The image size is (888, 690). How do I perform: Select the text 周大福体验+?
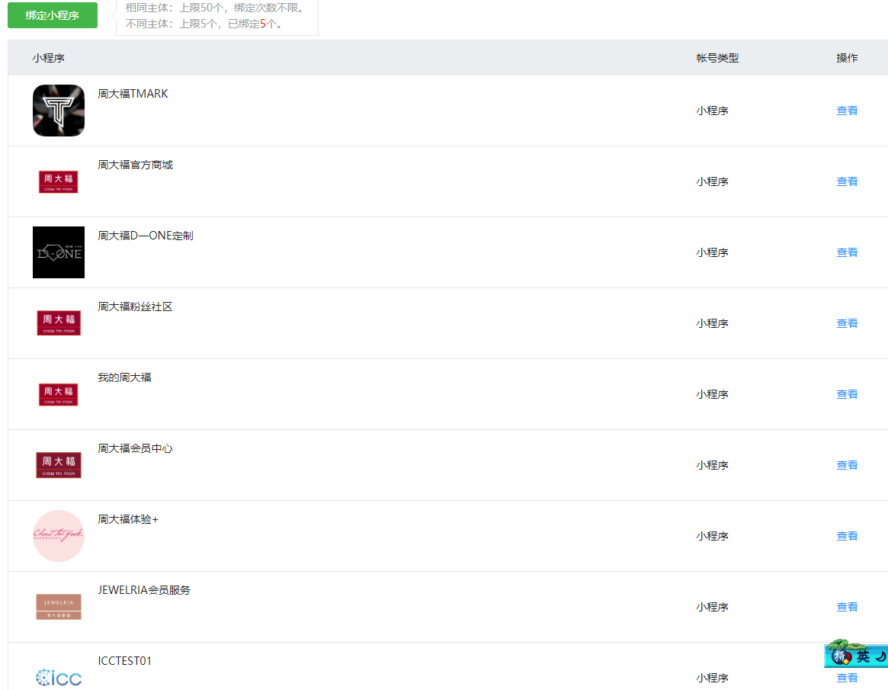128,519
